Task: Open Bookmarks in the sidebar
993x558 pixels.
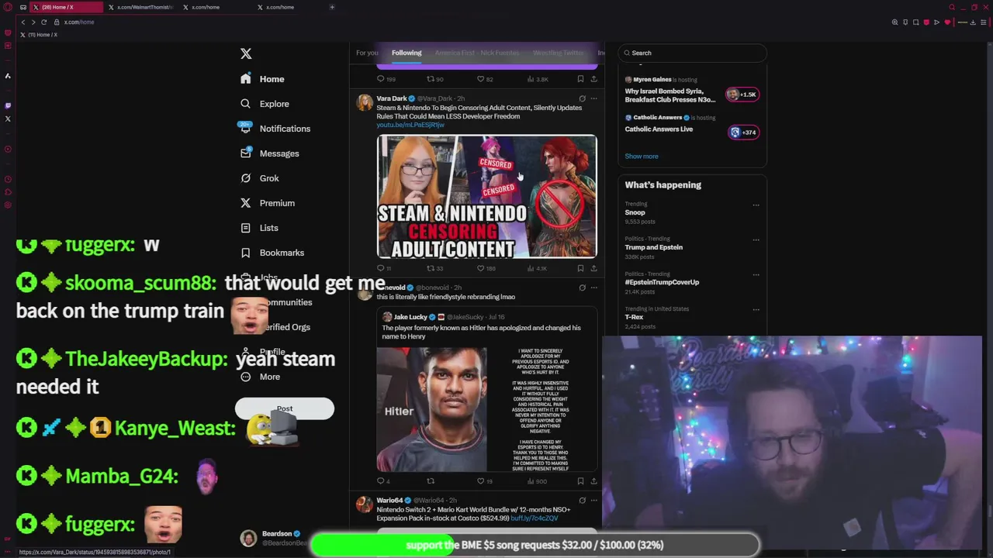Action: 272,253
